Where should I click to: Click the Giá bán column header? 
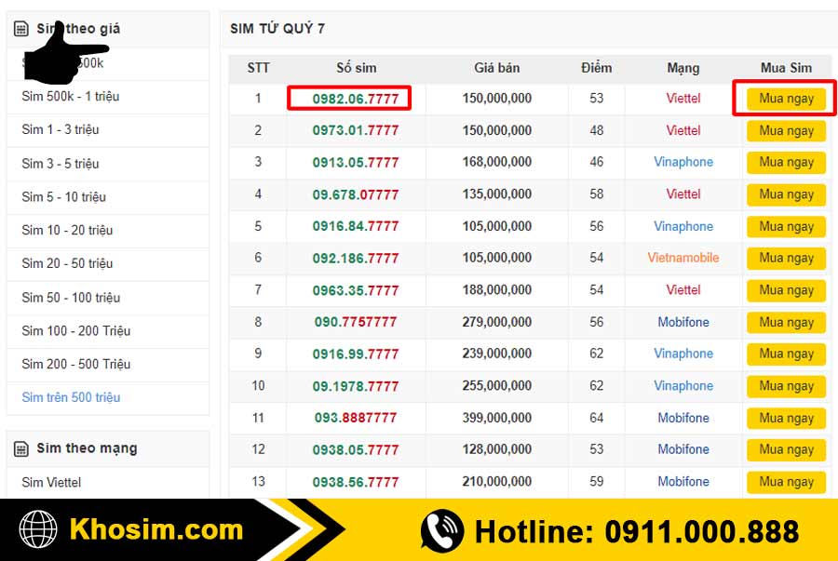(x=496, y=68)
